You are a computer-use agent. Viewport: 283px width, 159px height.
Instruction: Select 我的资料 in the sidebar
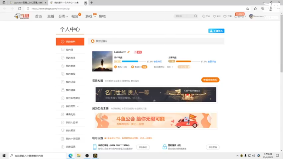tap(70, 41)
